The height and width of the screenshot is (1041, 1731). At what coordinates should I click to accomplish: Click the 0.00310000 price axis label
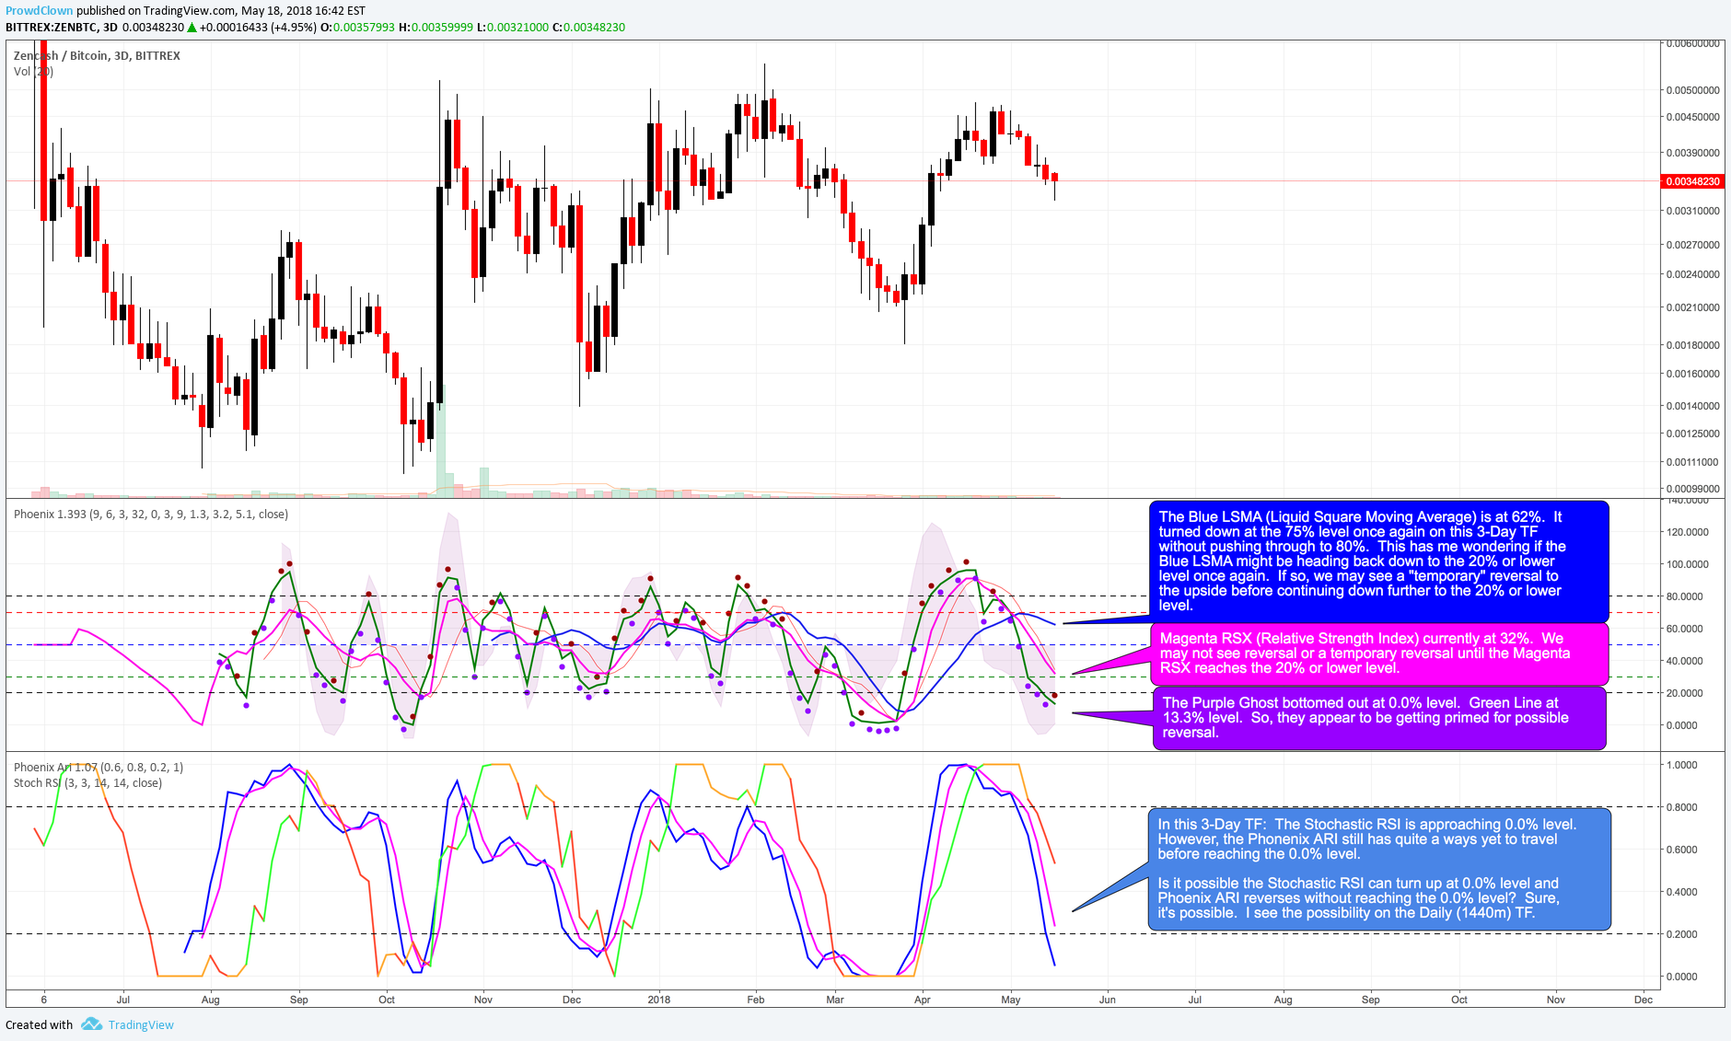[x=1692, y=211]
